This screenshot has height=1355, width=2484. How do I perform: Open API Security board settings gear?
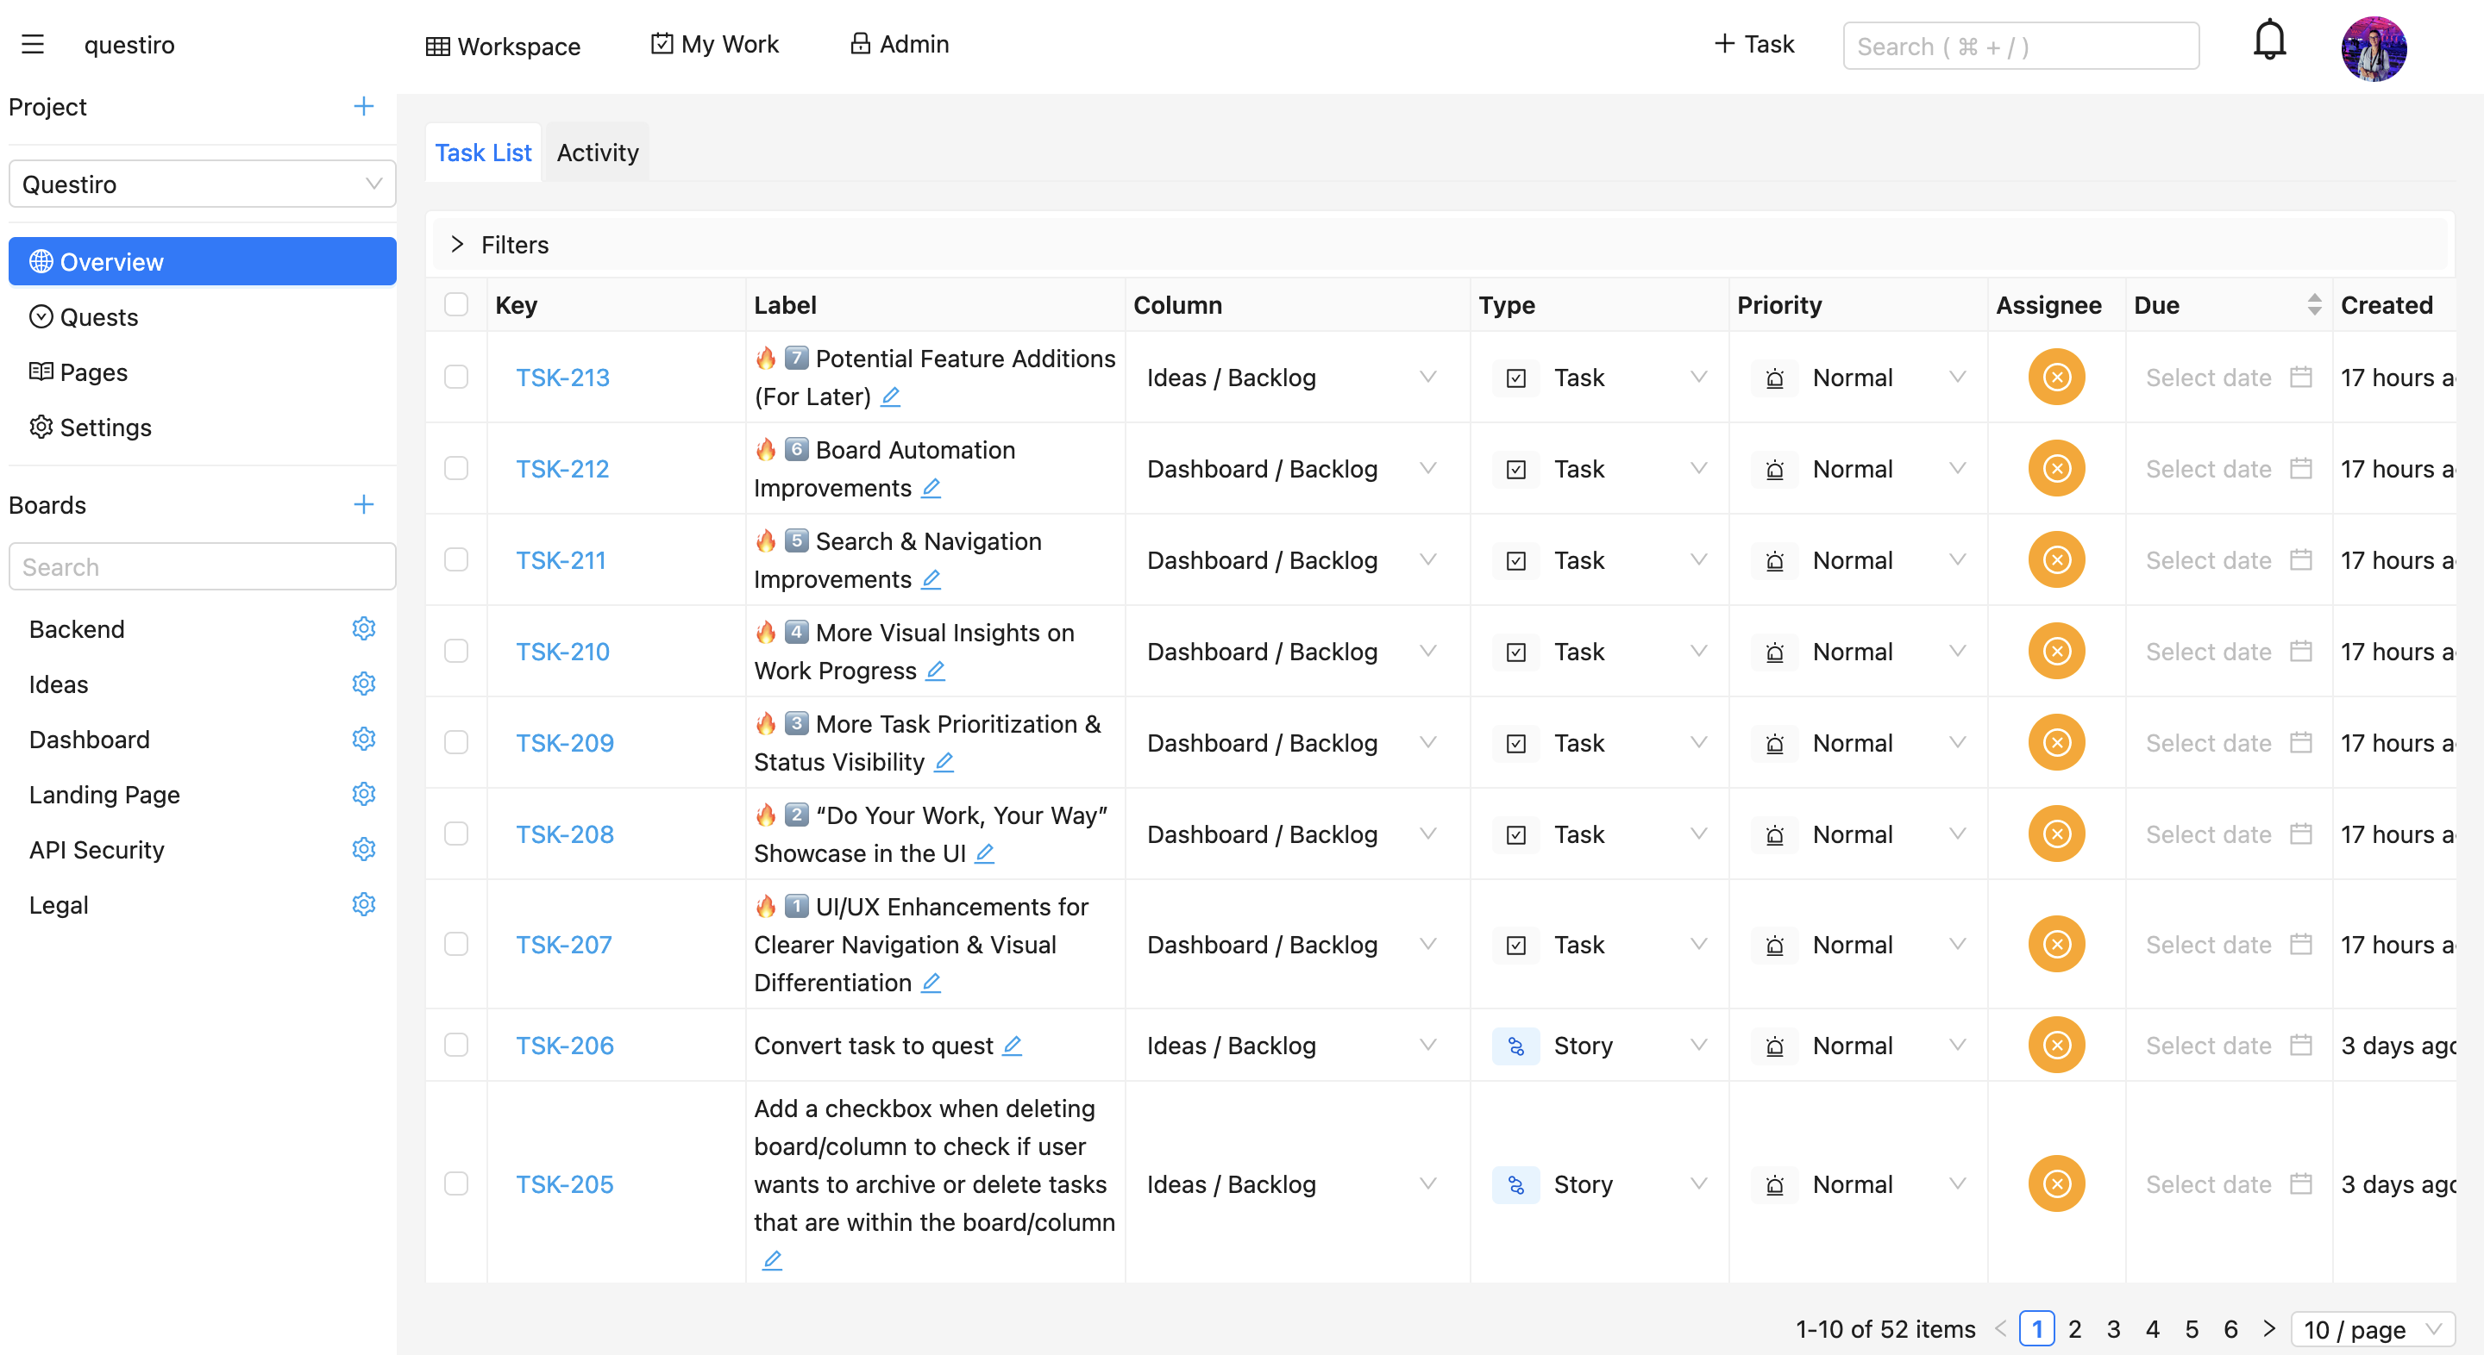(x=363, y=849)
